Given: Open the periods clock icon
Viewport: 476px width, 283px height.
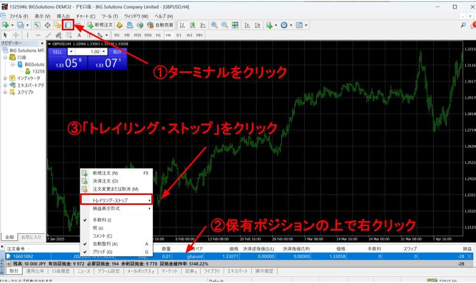Looking at the screenshot, I should pyautogui.click(x=284, y=25).
